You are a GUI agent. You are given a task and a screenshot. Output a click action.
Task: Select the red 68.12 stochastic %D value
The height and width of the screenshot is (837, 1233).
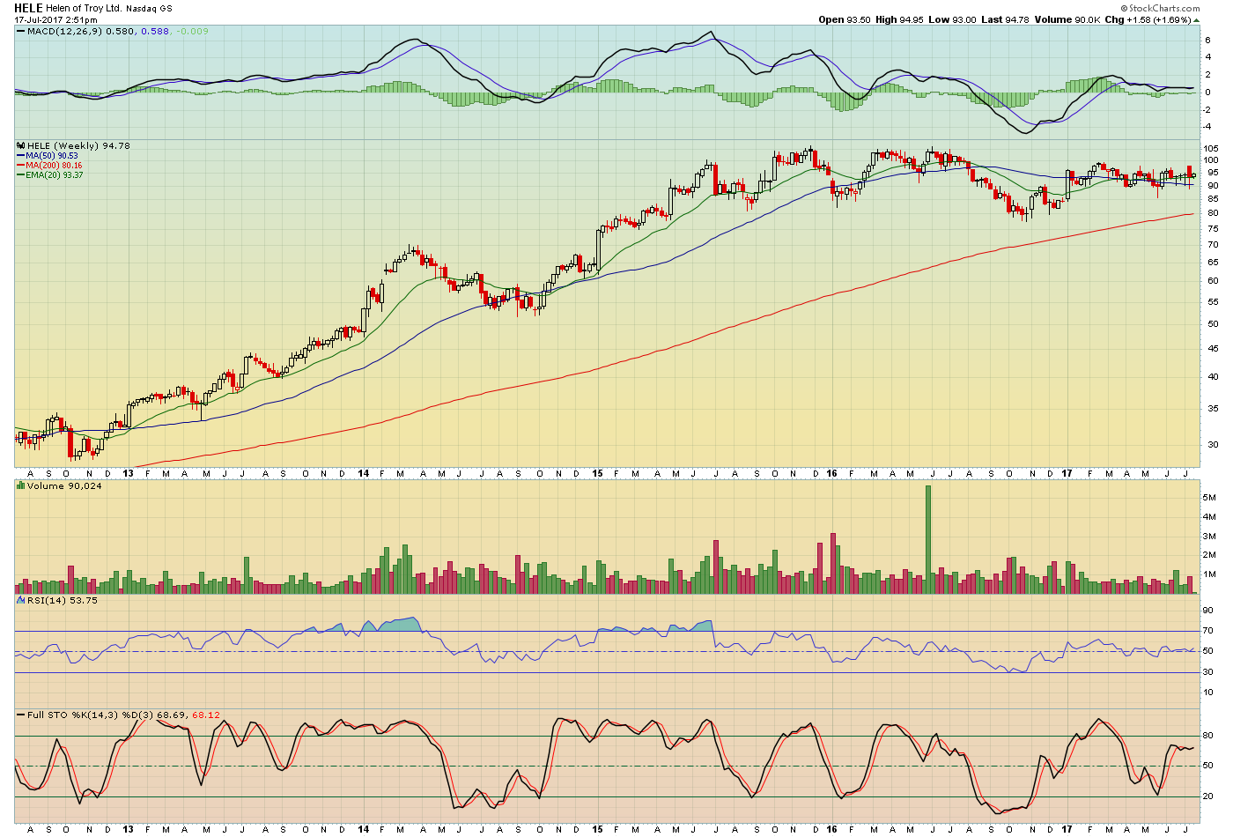[x=206, y=715]
